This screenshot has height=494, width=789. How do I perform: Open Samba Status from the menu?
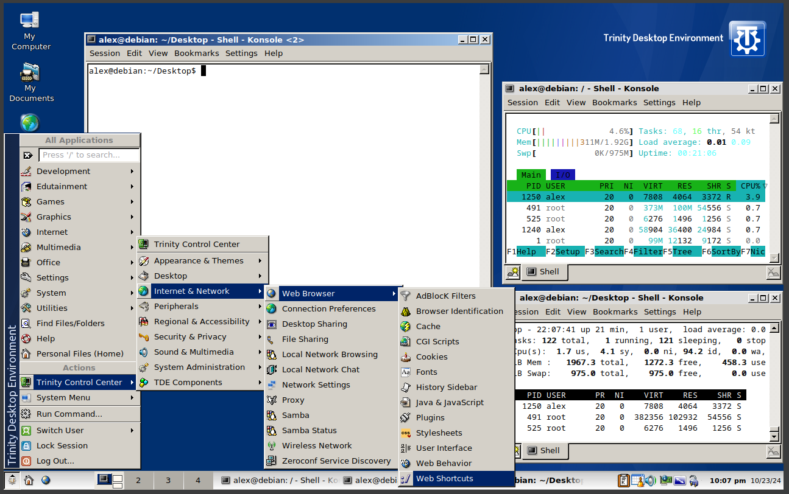309,431
